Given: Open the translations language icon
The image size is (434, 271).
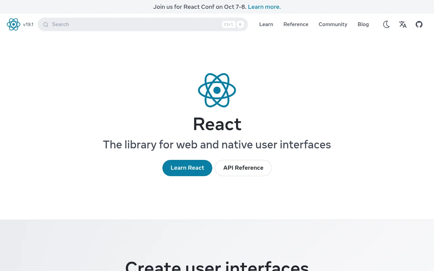Looking at the screenshot, I should coord(403,24).
